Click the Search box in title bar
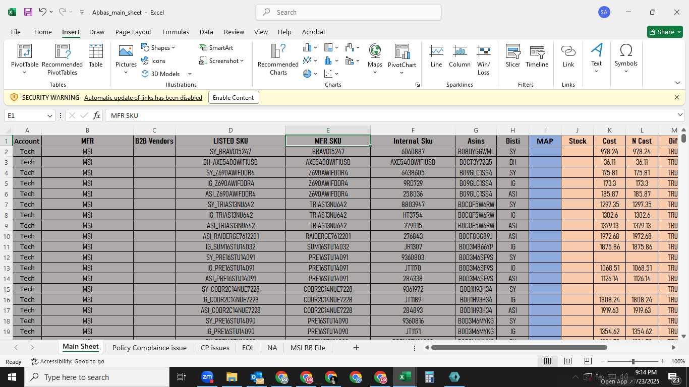 pyautogui.click(x=349, y=12)
